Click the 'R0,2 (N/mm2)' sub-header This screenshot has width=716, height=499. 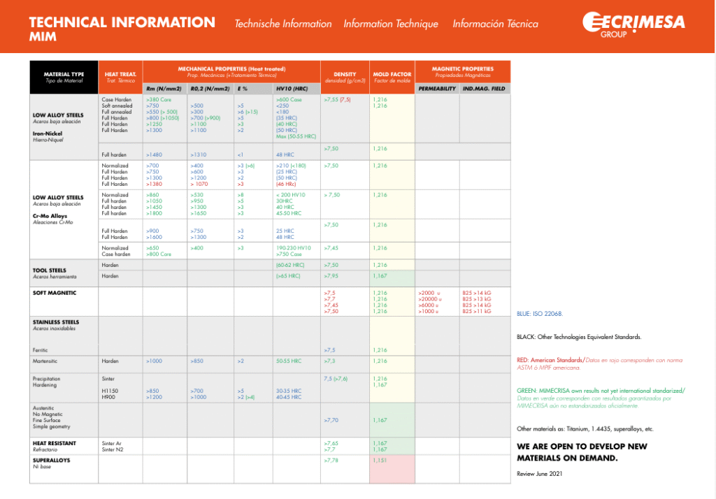210,89
